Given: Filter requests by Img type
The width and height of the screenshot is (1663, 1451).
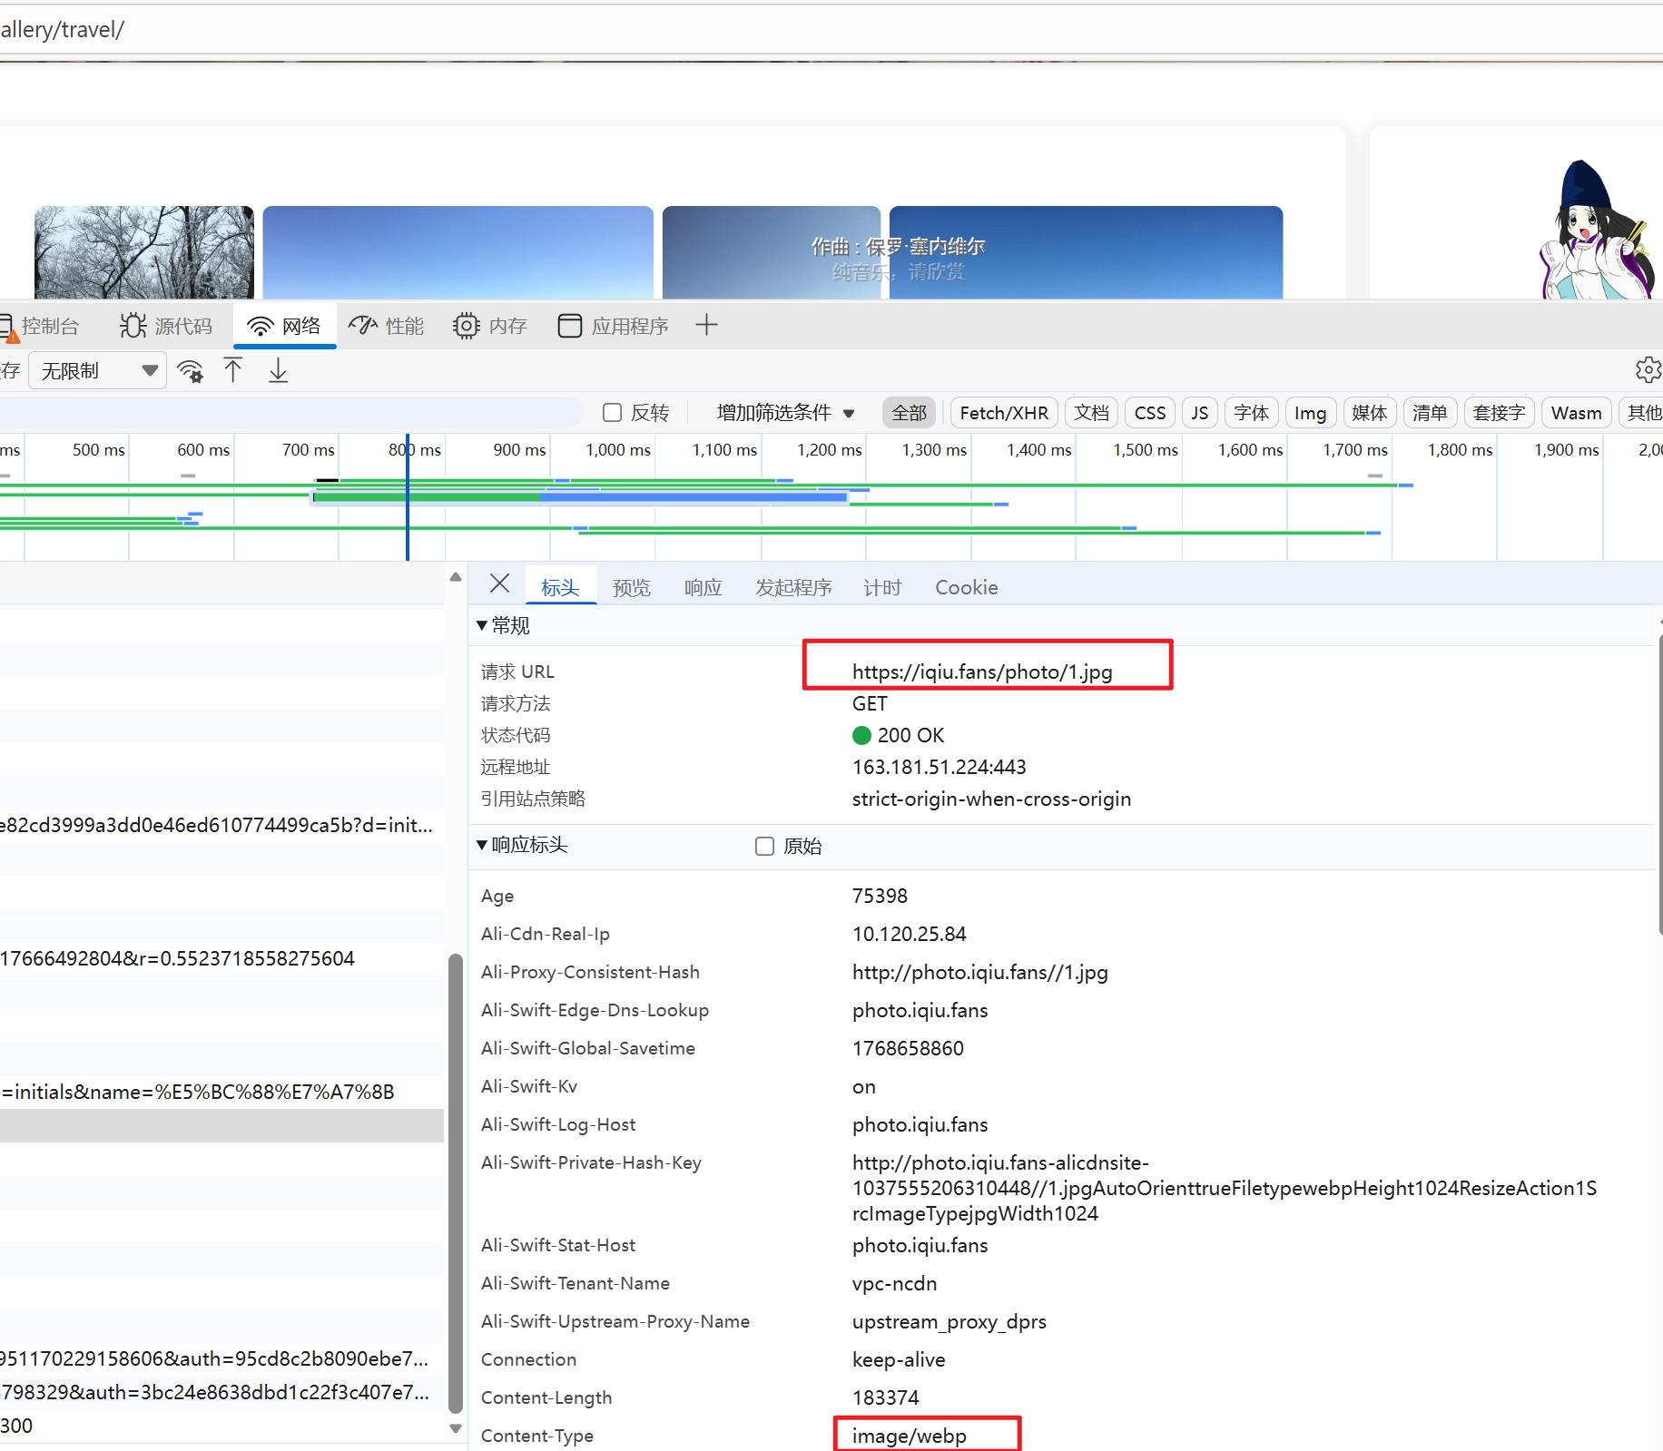Looking at the screenshot, I should (x=1309, y=413).
